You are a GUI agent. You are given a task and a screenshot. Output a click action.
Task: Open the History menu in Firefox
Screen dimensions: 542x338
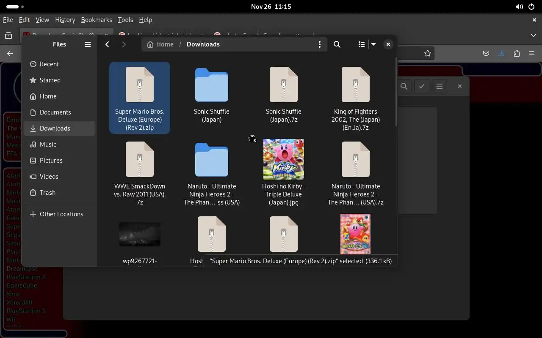point(65,20)
